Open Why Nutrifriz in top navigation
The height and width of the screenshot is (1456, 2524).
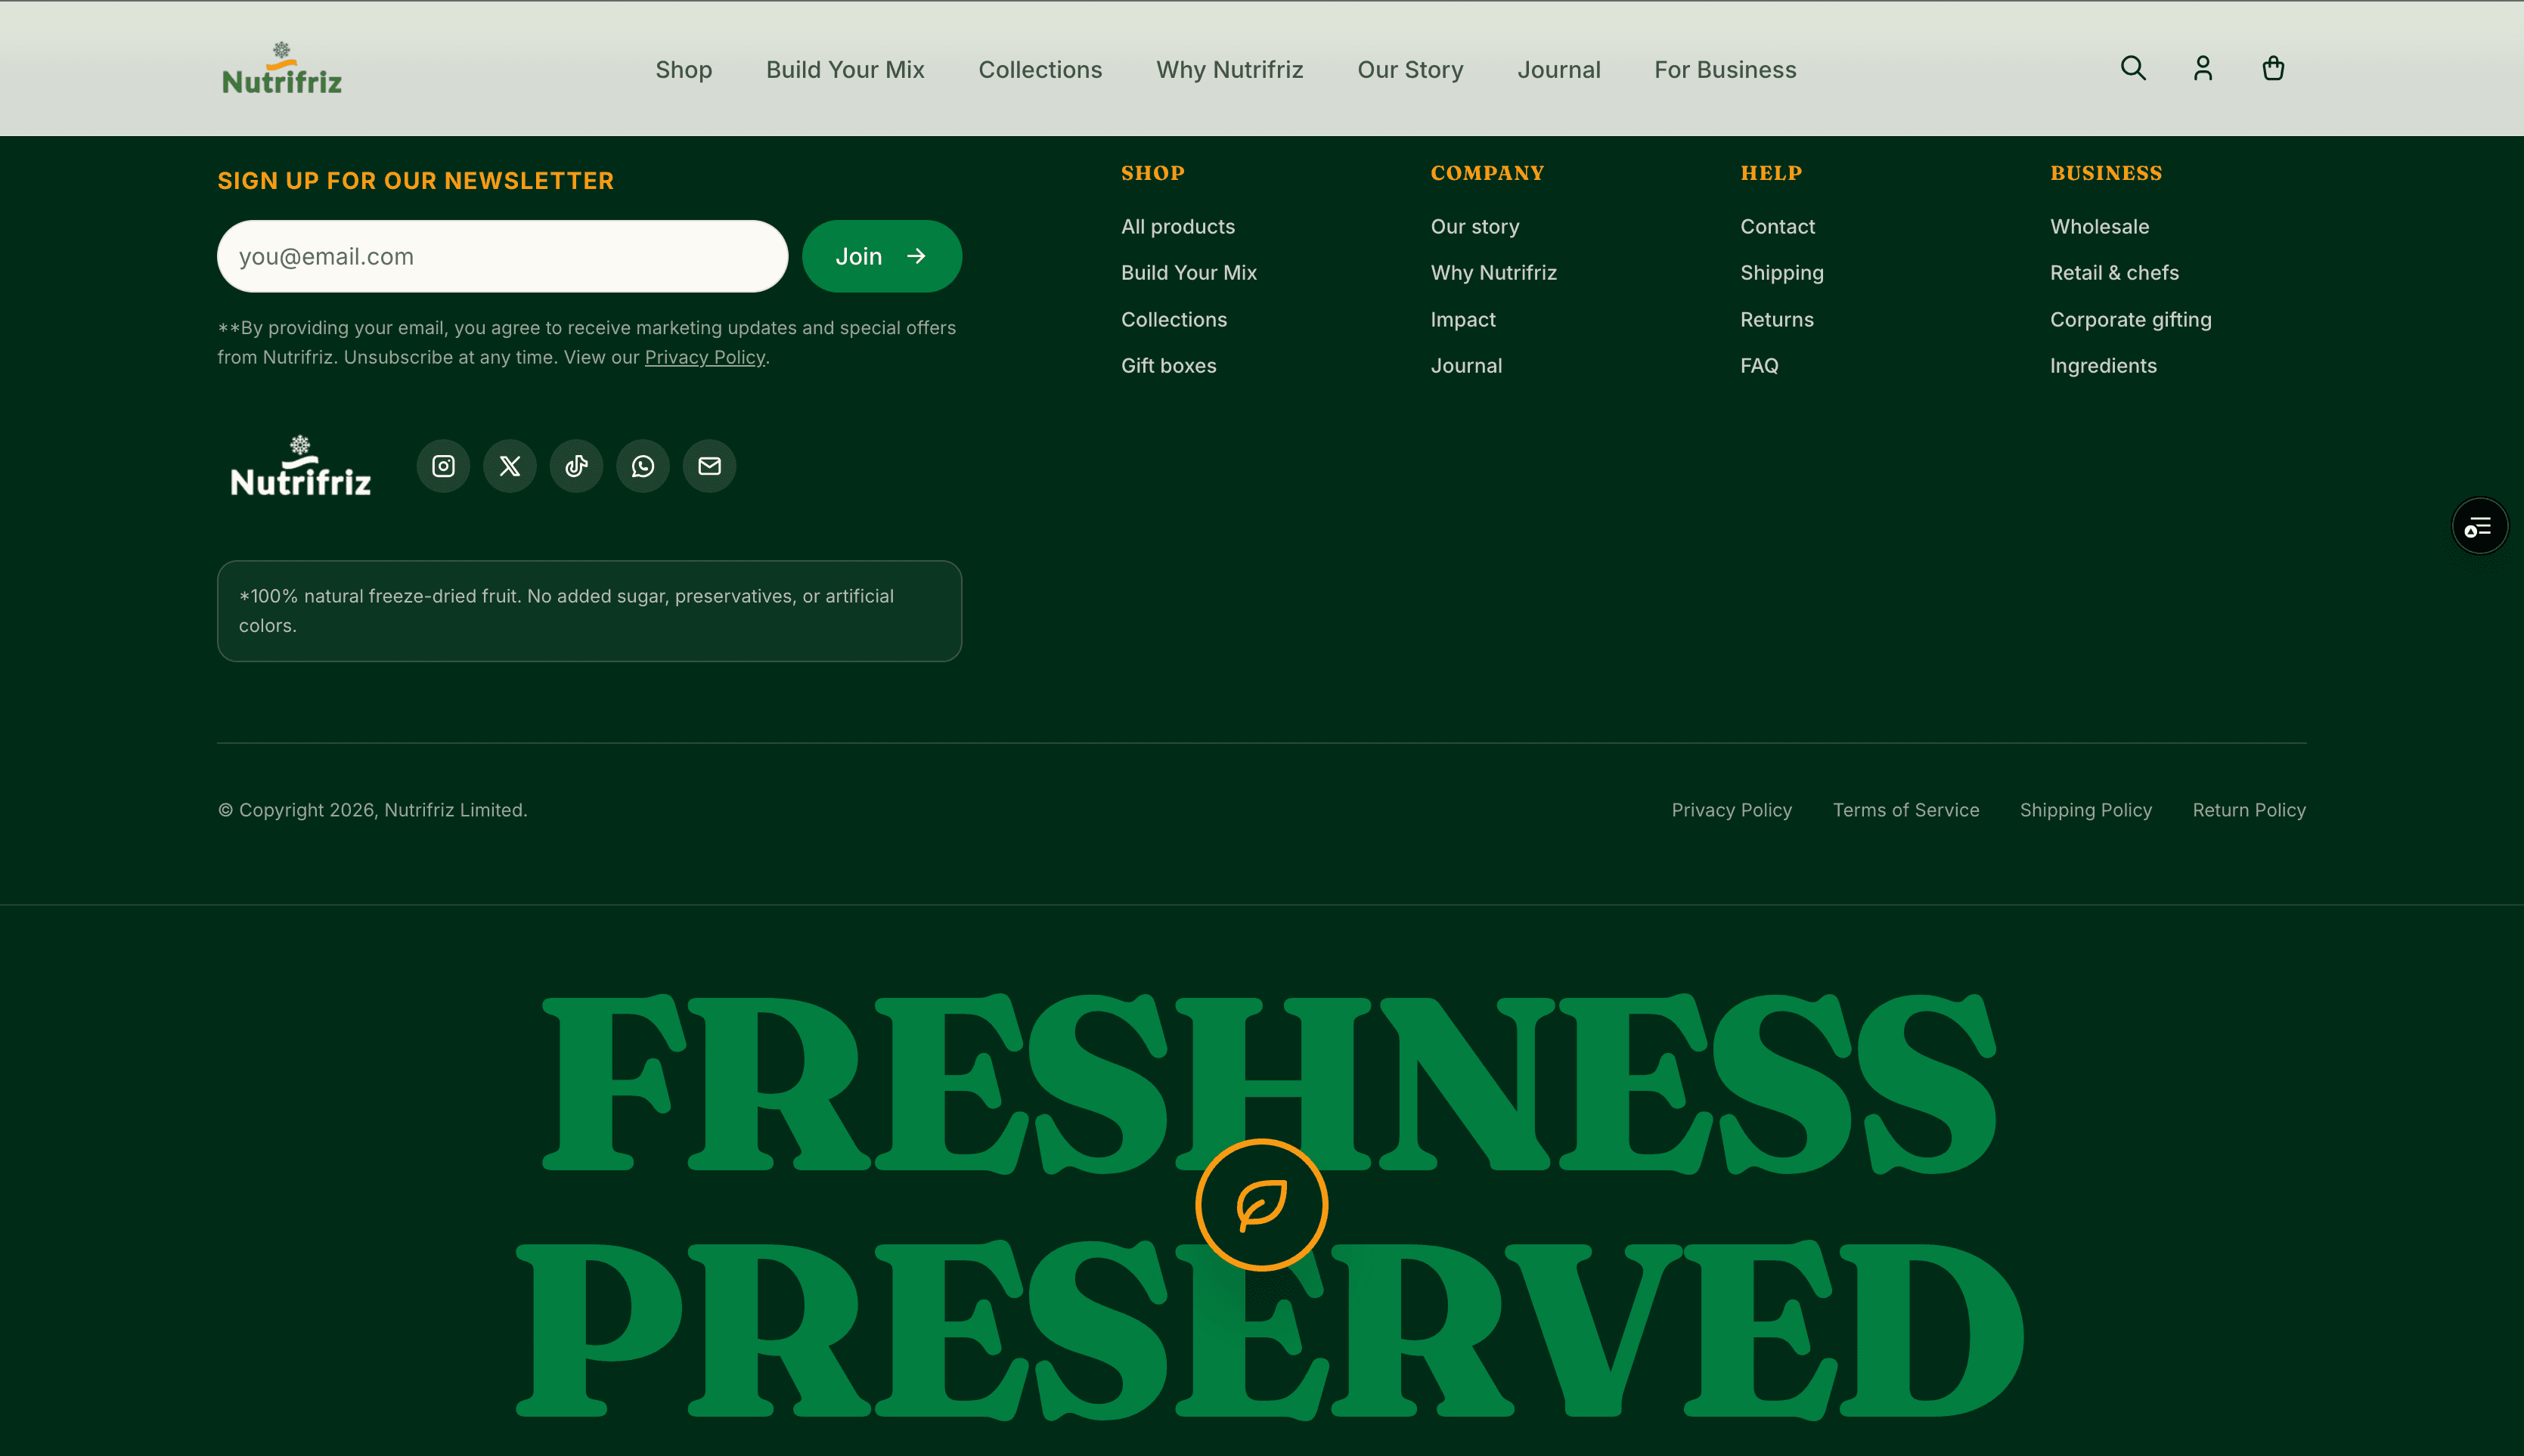1230,70
